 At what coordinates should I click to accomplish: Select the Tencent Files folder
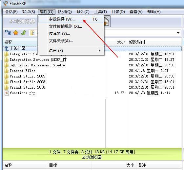tap(22, 71)
